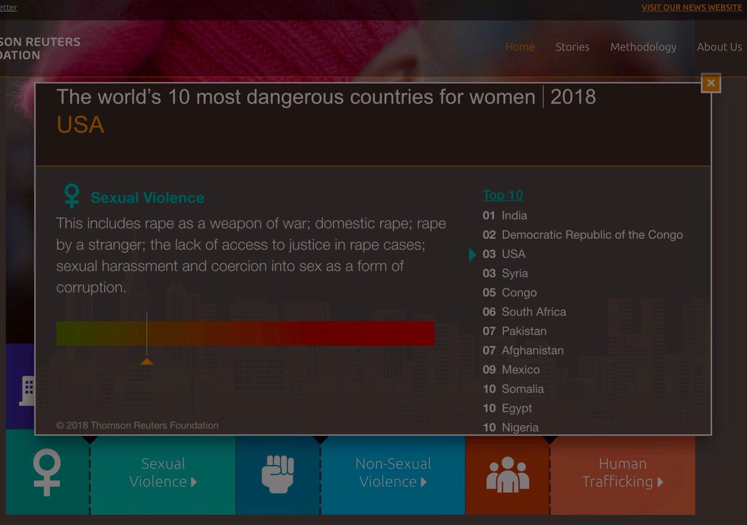
Task: Click the building icon on the purple tile
Action: point(27,391)
